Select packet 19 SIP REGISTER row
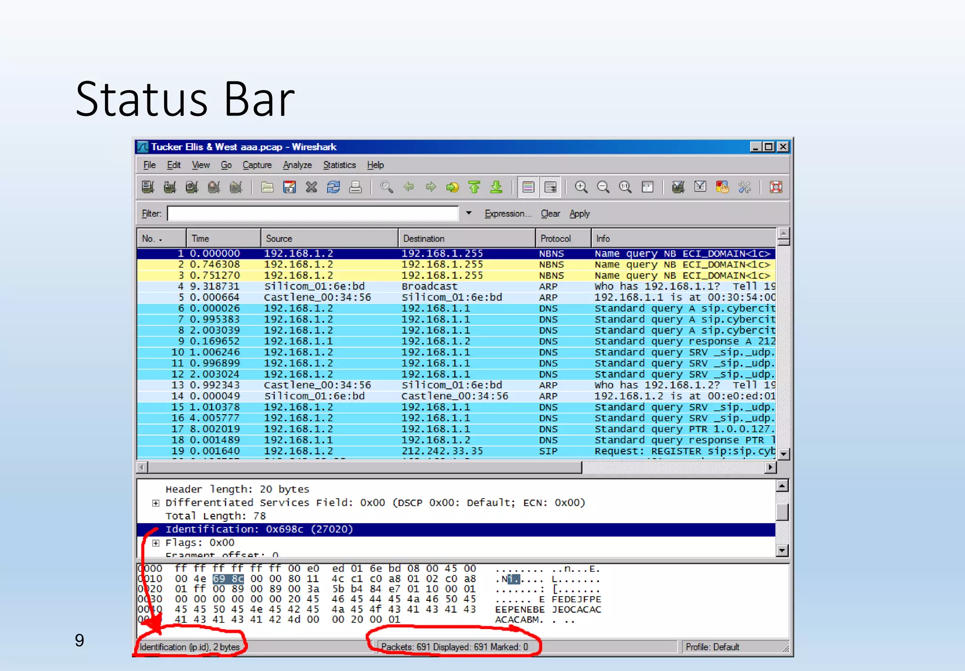Image resolution: width=965 pixels, height=671 pixels. tap(456, 451)
